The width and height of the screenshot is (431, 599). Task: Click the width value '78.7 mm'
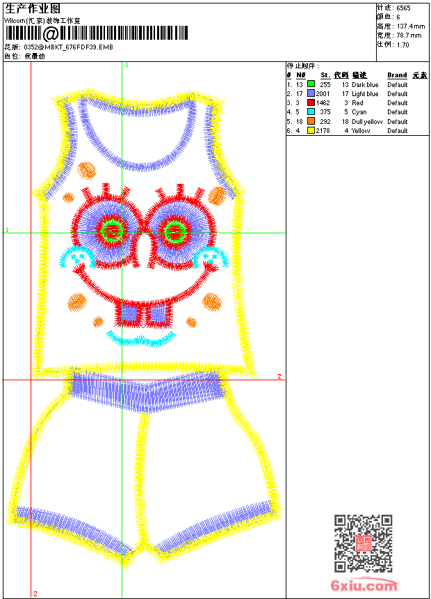pyautogui.click(x=409, y=36)
